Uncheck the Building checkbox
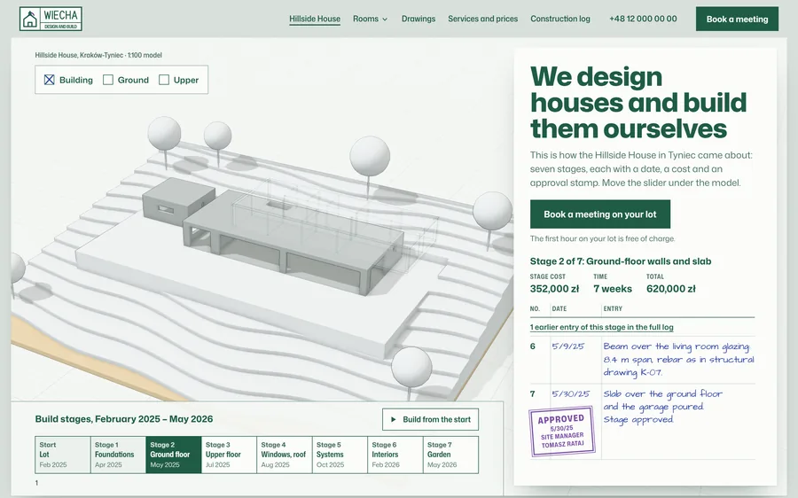The width and height of the screenshot is (798, 498). [50, 80]
